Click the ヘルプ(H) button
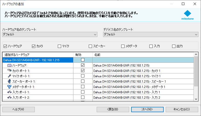 (x=18, y=109)
